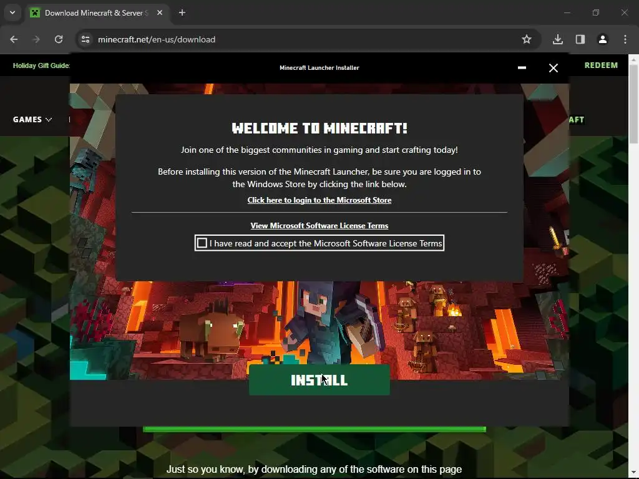This screenshot has height=479, width=639.
Task: Open a new browser tab
Action: (182, 13)
